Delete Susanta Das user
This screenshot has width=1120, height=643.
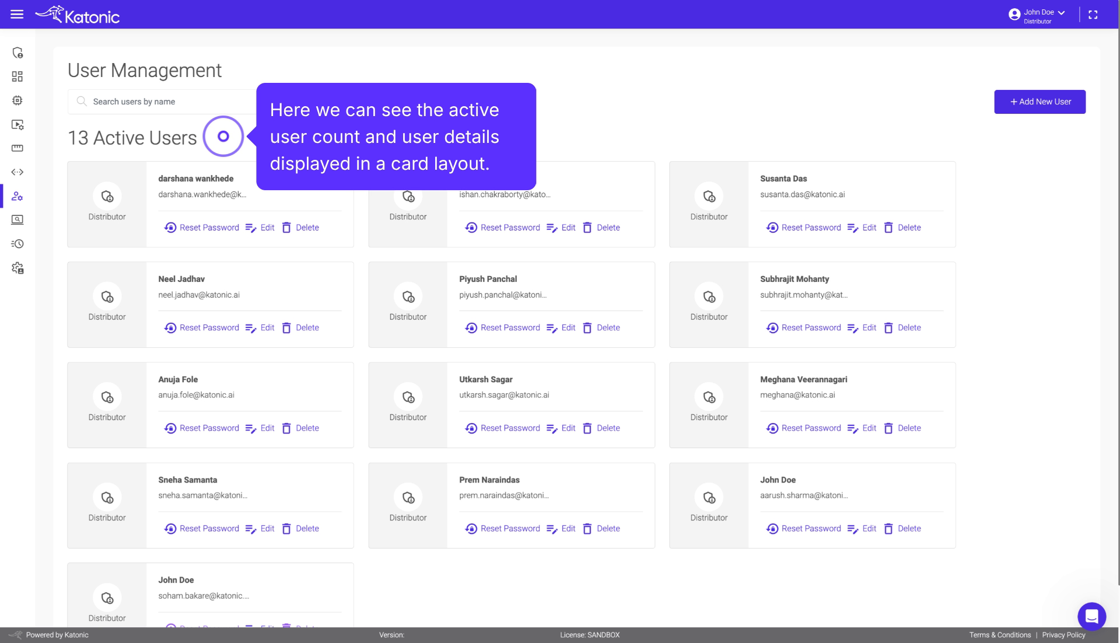click(x=902, y=228)
